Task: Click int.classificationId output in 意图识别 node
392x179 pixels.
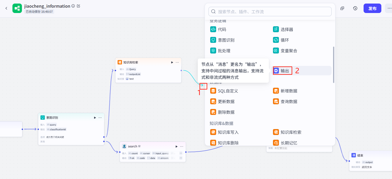Action: (x=57, y=129)
